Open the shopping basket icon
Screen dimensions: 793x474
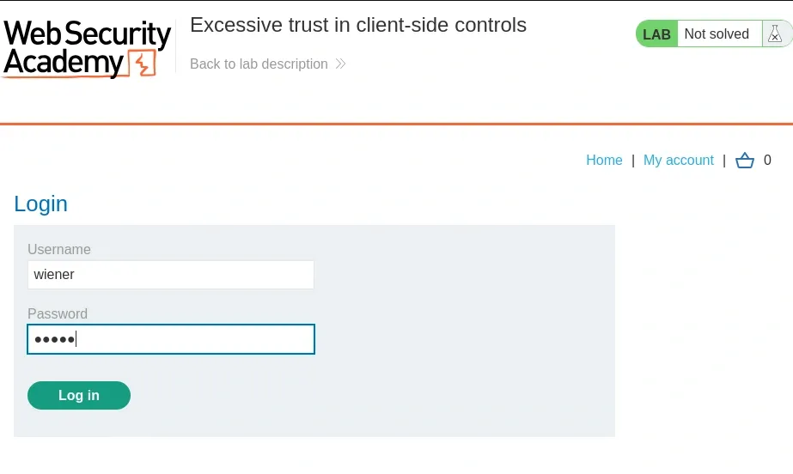(745, 161)
